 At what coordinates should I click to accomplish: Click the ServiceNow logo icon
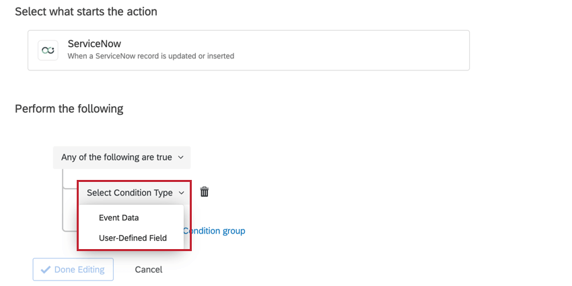48,50
